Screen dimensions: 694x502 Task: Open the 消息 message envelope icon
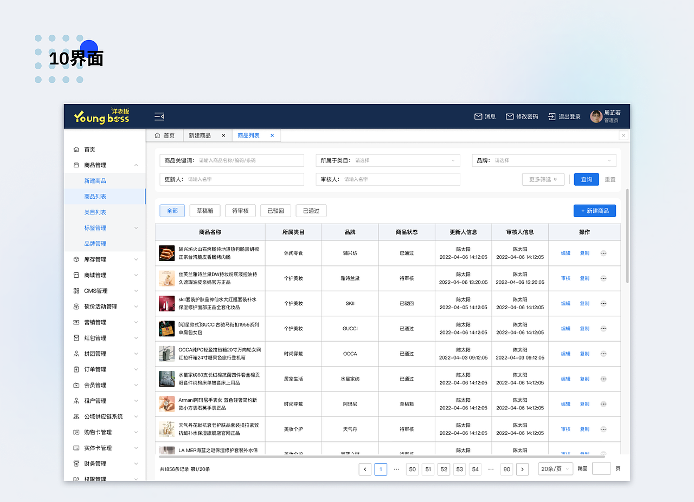[478, 116]
